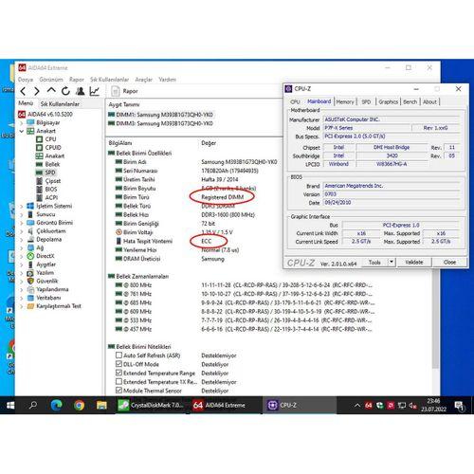Open taskbar search

point(33,405)
